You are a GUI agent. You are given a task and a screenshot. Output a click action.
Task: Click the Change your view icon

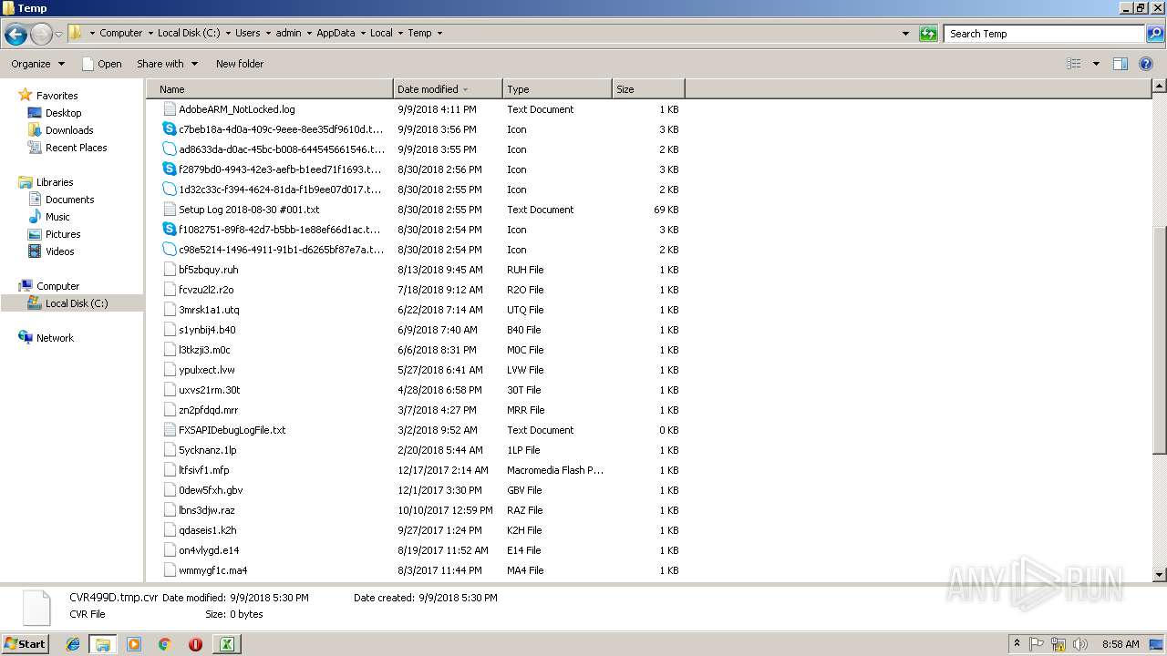(x=1074, y=64)
